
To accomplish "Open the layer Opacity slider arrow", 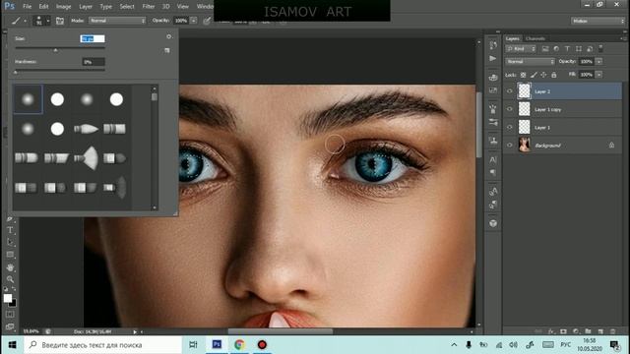I will [x=598, y=61].
